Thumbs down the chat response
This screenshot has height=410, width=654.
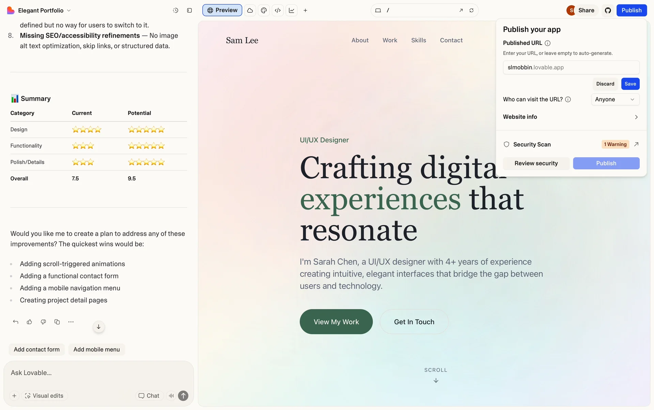(43, 322)
